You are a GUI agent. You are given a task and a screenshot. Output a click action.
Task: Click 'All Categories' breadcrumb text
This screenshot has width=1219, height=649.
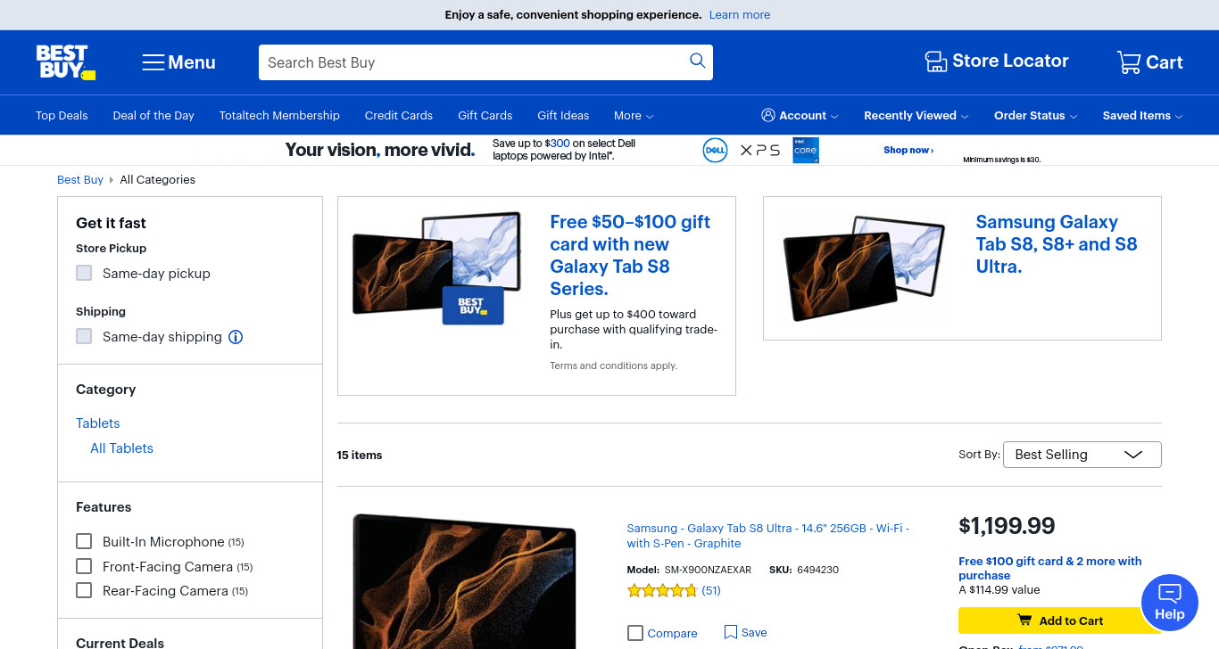(x=157, y=179)
